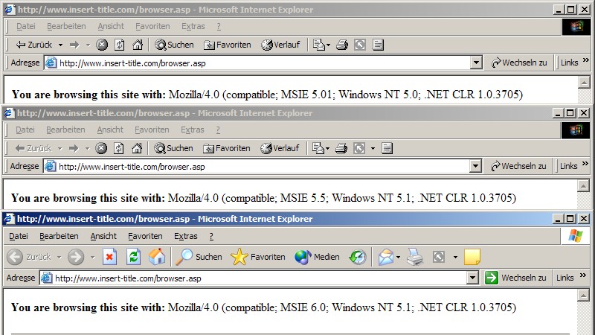Click the mail icon in IE 5.01 window
Image resolution: width=595 pixels, height=335 pixels.
pos(318,45)
